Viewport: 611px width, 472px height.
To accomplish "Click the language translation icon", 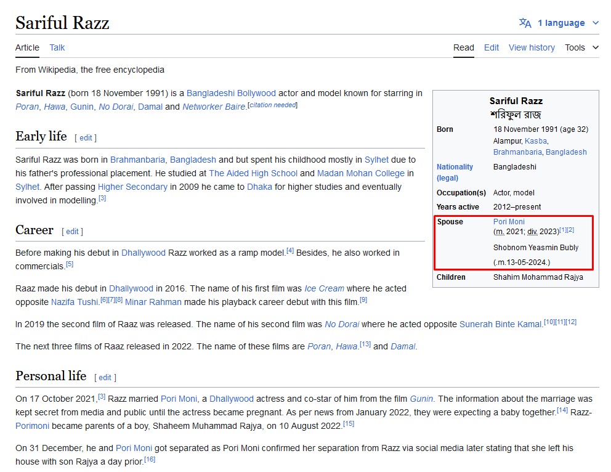I will coord(525,23).
